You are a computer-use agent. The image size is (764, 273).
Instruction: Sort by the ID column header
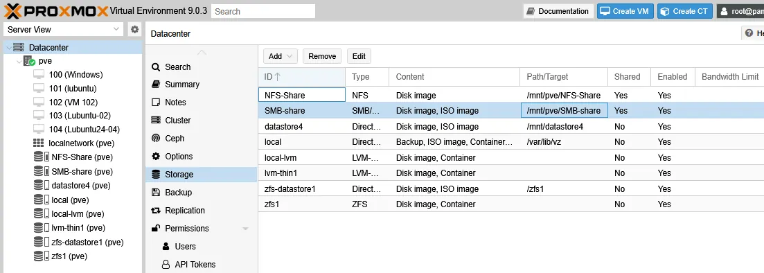pos(301,76)
